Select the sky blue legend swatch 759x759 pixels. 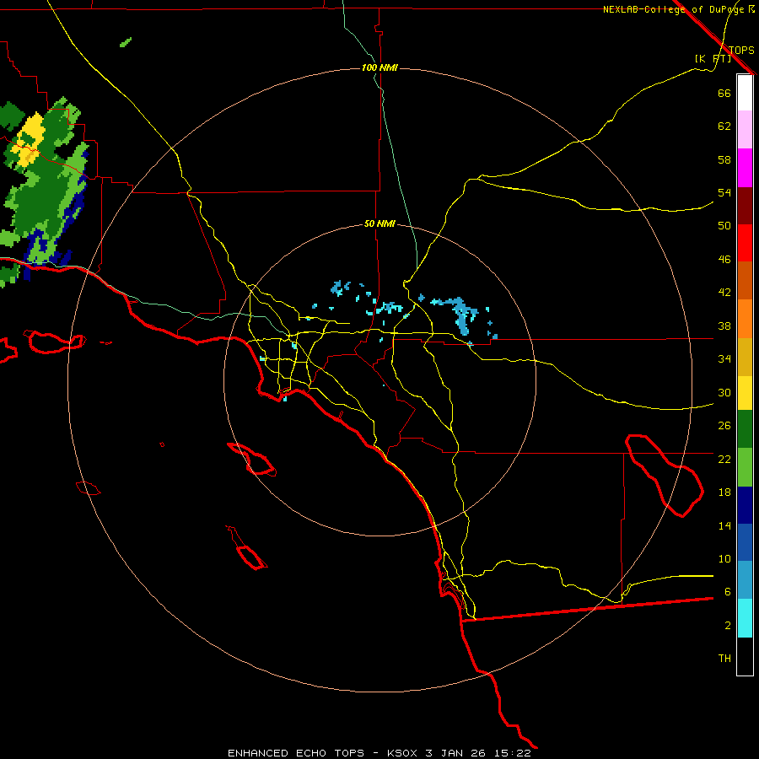[x=745, y=580]
